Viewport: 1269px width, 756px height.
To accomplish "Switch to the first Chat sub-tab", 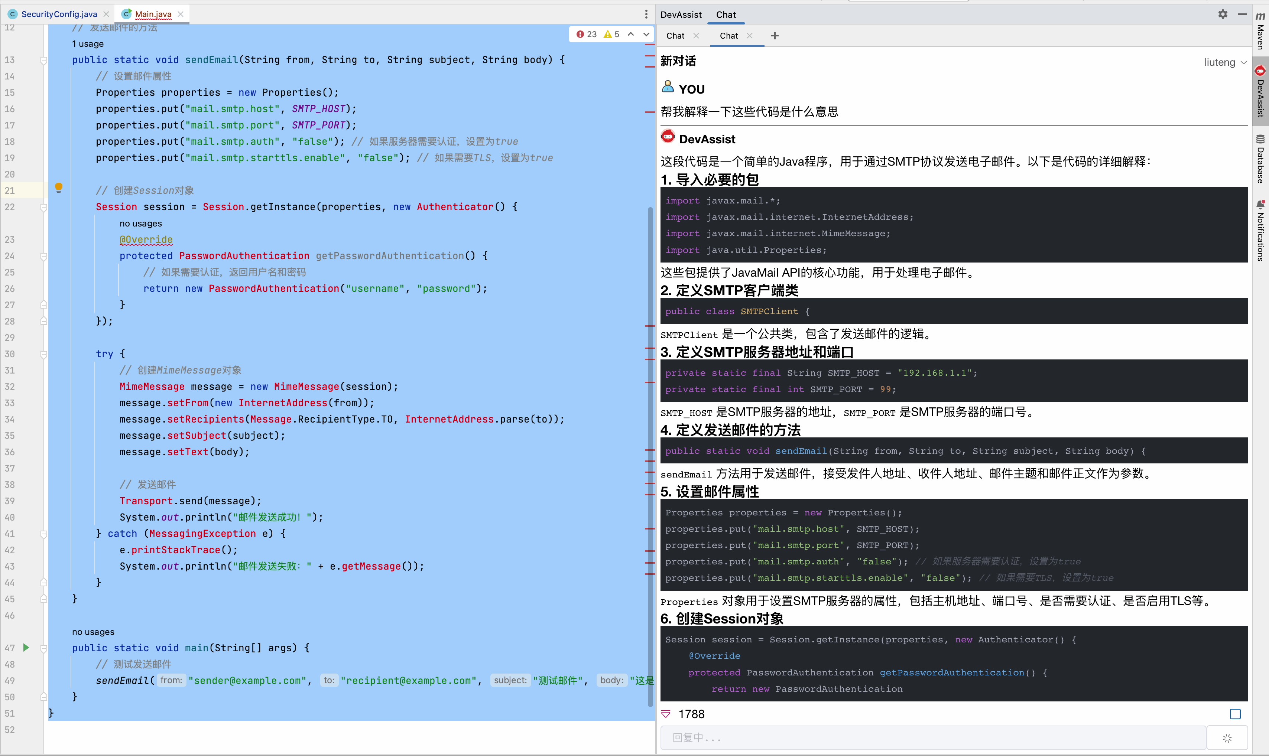I will point(675,36).
